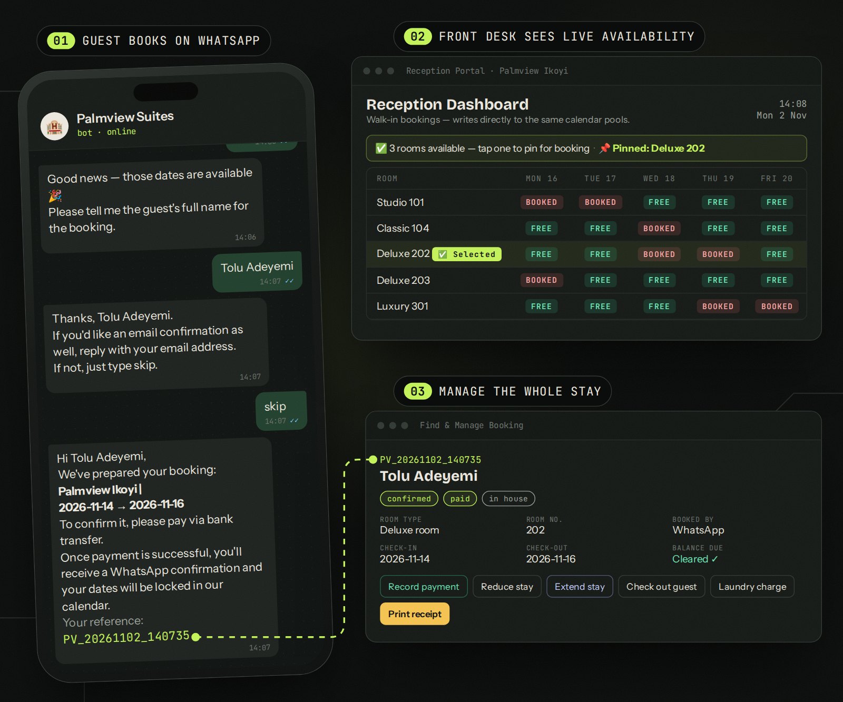Click the green checkmark in the availability banner
This screenshot has height=702, width=843.
[381, 149]
